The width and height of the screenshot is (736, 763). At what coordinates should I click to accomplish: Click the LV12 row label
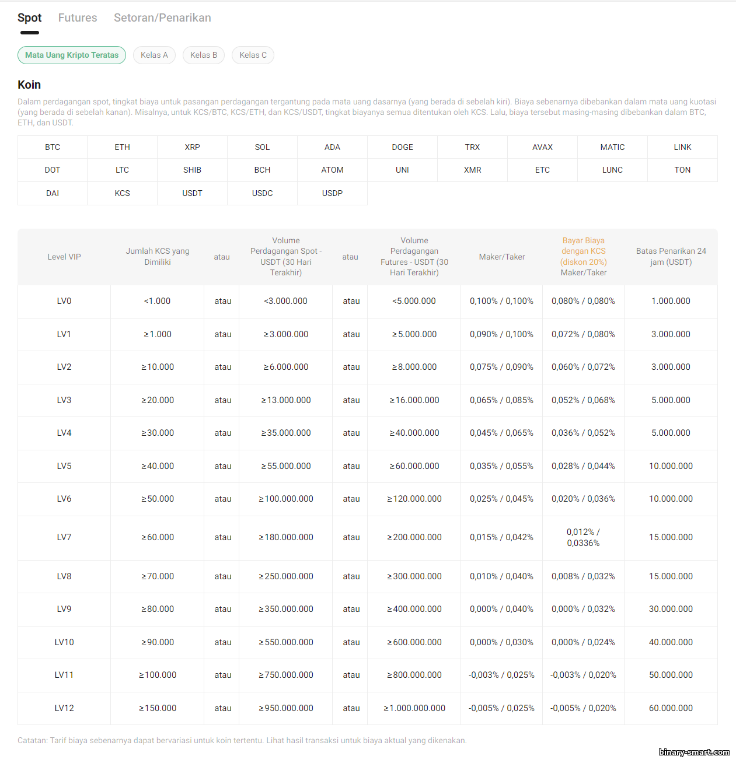pyautogui.click(x=64, y=708)
